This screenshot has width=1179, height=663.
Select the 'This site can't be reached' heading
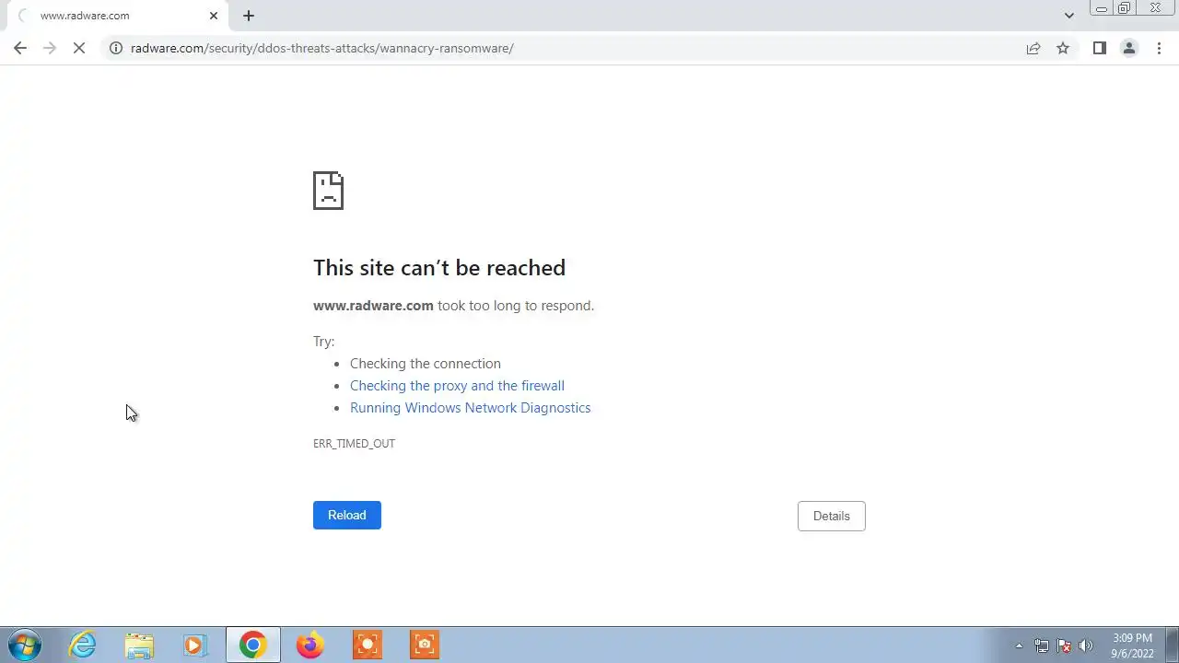click(x=439, y=268)
